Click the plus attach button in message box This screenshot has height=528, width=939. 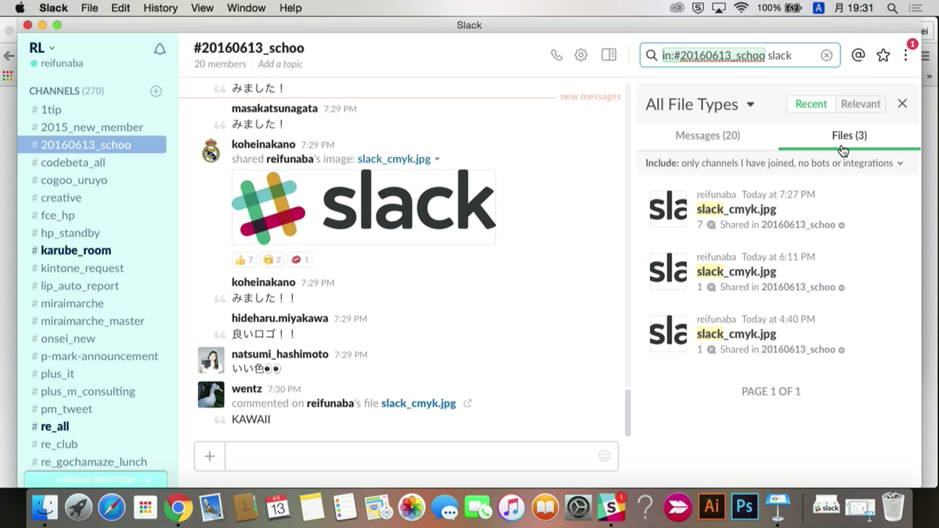click(210, 456)
